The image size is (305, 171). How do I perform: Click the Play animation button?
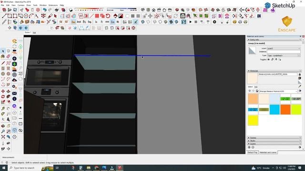(x=191, y=22)
